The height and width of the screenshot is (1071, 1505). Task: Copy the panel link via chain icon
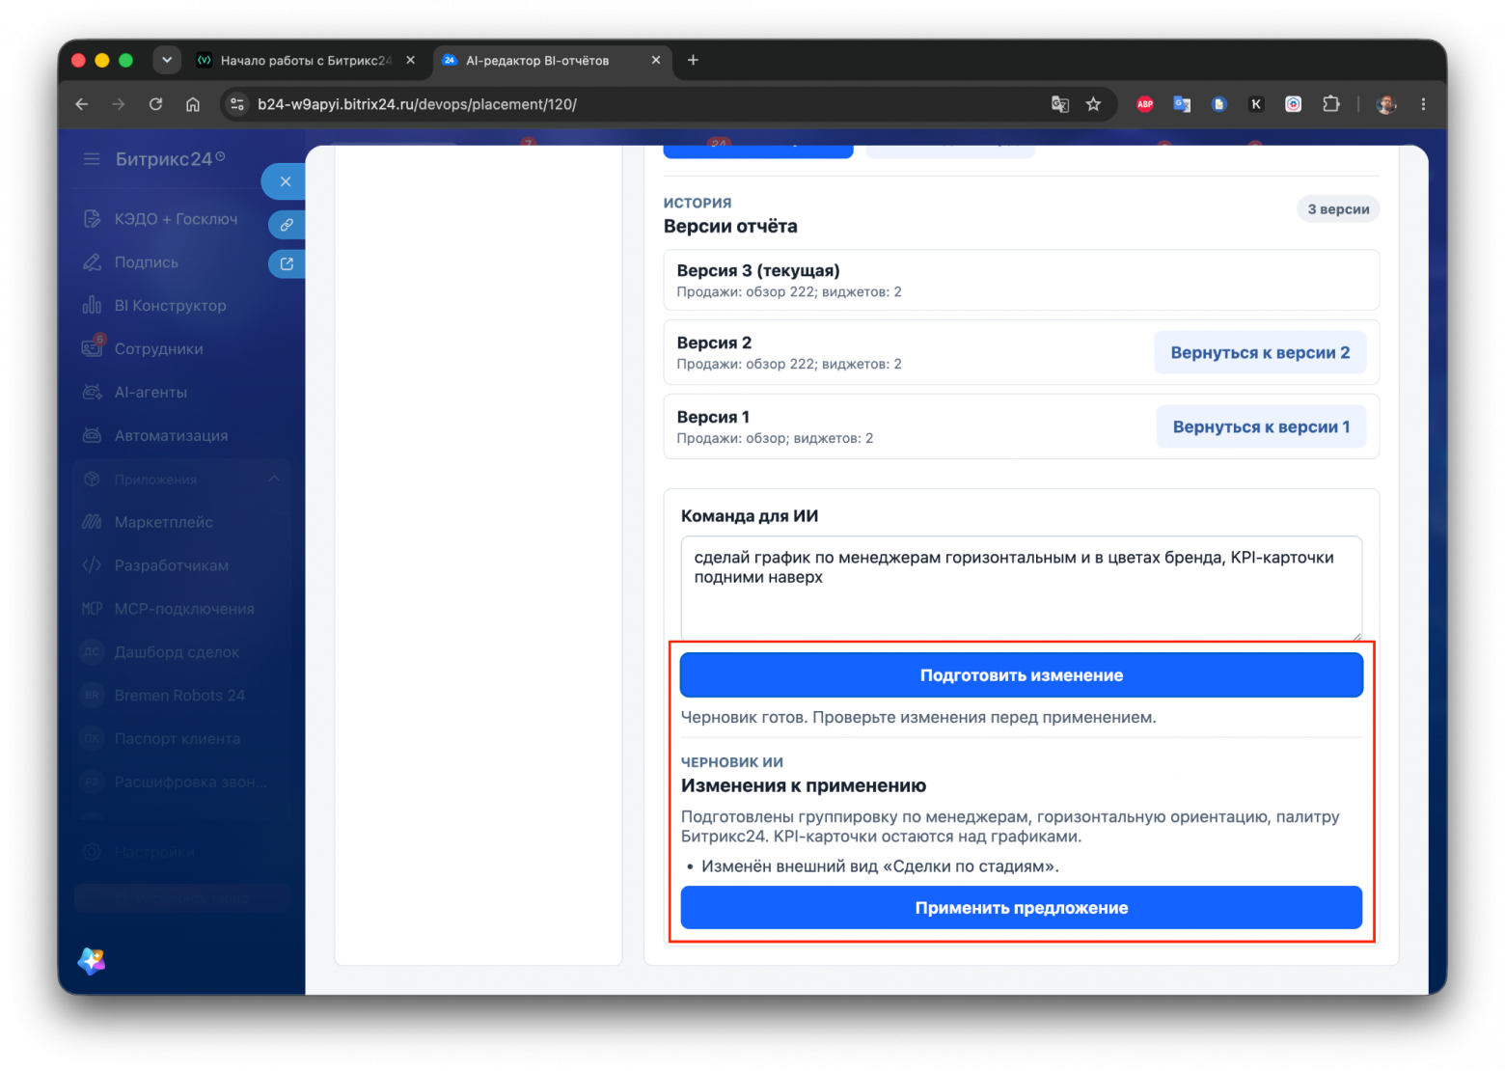coord(287,225)
